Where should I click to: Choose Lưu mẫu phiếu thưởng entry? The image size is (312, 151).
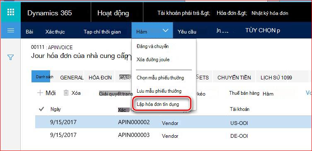point(159,91)
